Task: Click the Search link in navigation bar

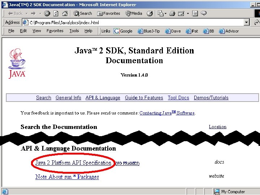Action: pos(44,97)
